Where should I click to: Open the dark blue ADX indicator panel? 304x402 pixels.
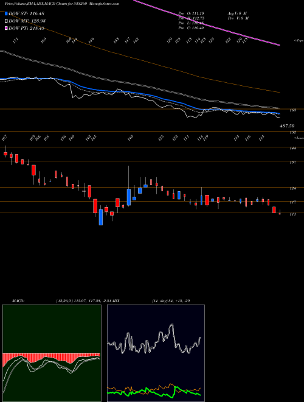coord(156,353)
